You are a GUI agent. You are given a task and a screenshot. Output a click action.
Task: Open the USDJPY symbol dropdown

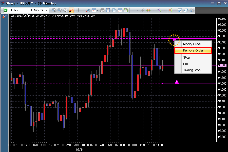coord(26,10)
